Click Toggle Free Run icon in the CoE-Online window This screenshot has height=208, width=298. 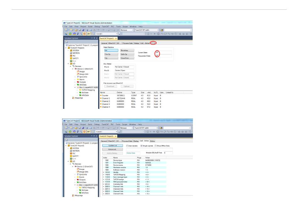pyautogui.click(x=84, y=131)
